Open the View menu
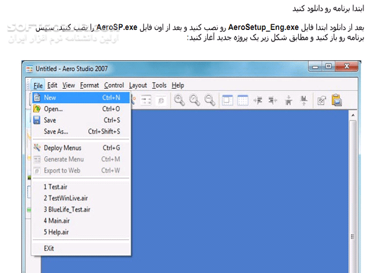This screenshot has height=273, width=375. [x=69, y=85]
